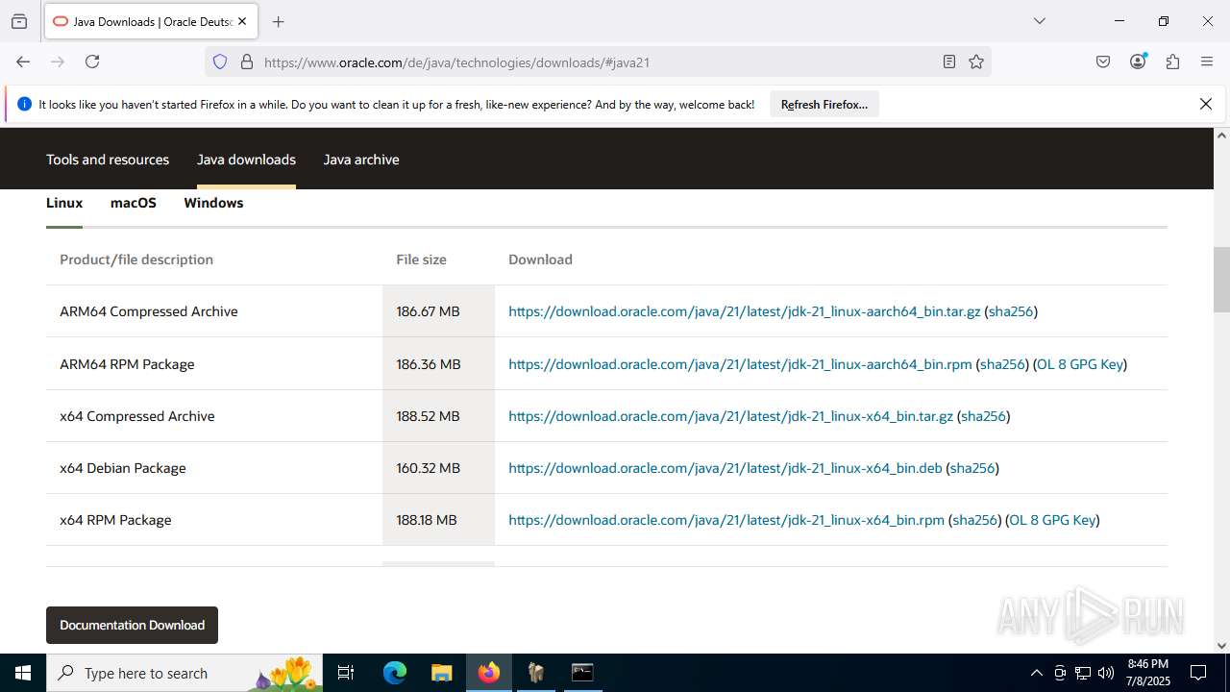Click the URL address bar
Viewport: 1230px width, 692px height.
(x=596, y=62)
